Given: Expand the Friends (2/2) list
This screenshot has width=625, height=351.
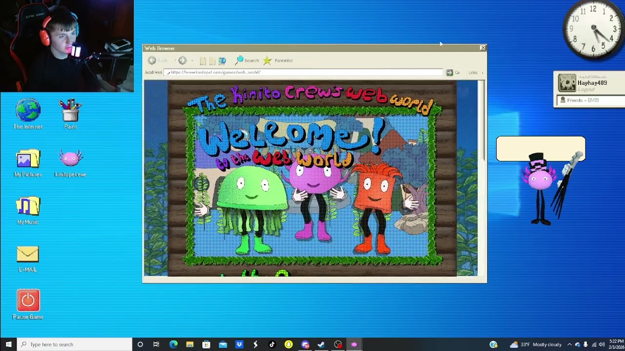Looking at the screenshot, I should (x=590, y=100).
